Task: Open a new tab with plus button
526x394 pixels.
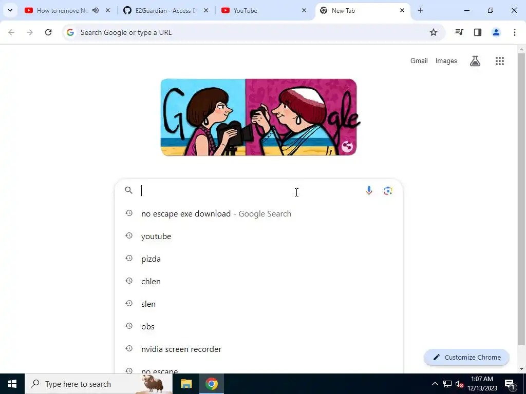Action: pyautogui.click(x=421, y=10)
